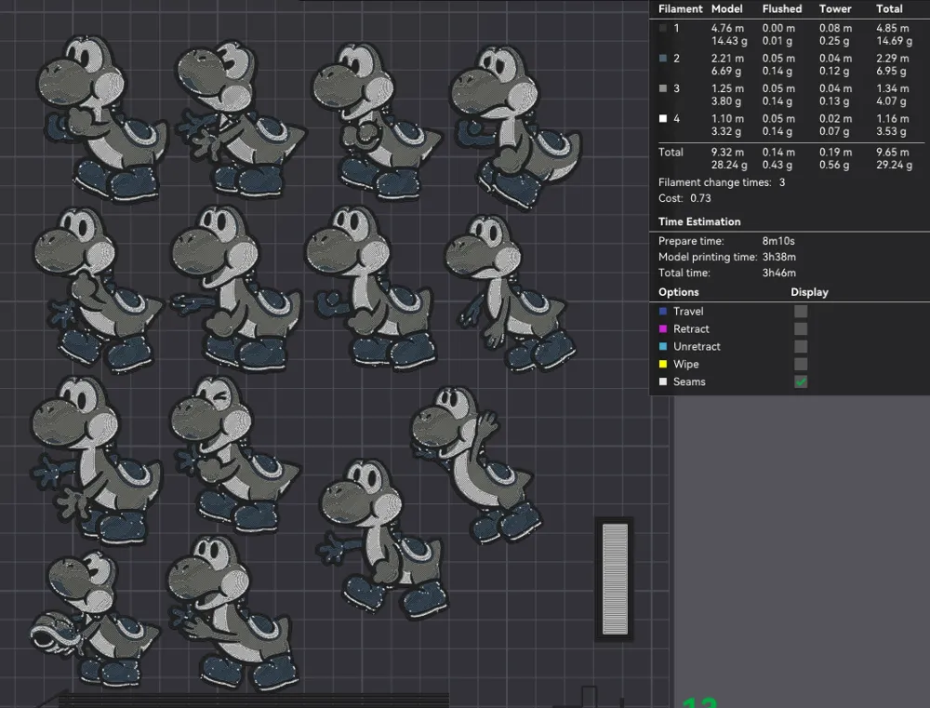Click the Model column header
This screenshot has height=708, width=930.
(x=727, y=9)
